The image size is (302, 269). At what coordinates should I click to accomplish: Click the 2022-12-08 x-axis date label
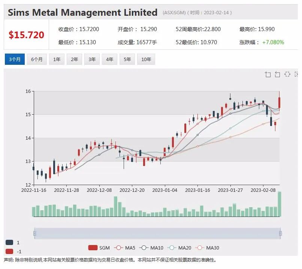click(x=99, y=190)
